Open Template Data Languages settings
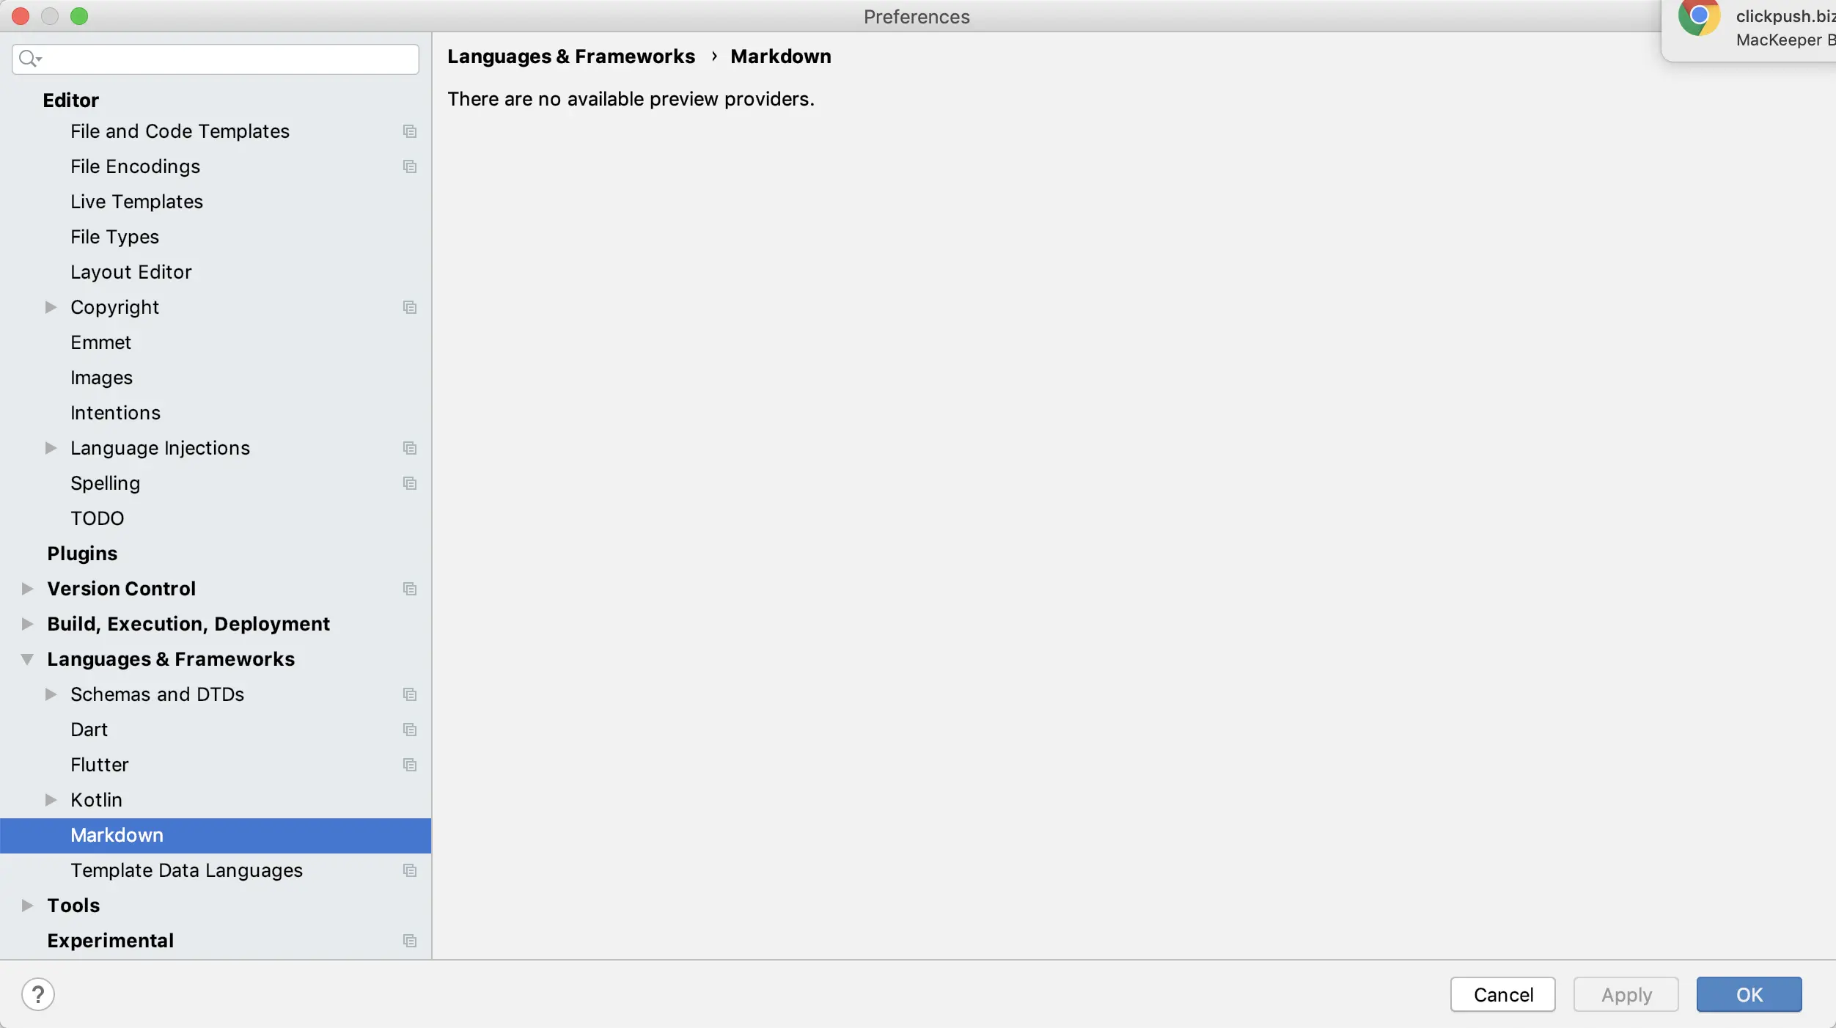Image resolution: width=1836 pixels, height=1028 pixels. pyautogui.click(x=186, y=870)
